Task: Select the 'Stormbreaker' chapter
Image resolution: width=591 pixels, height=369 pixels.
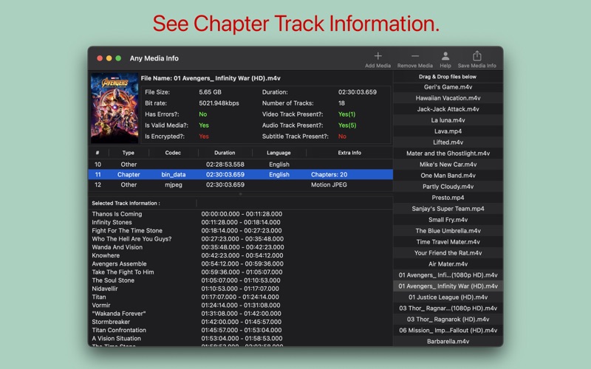Action: click(x=241, y=322)
